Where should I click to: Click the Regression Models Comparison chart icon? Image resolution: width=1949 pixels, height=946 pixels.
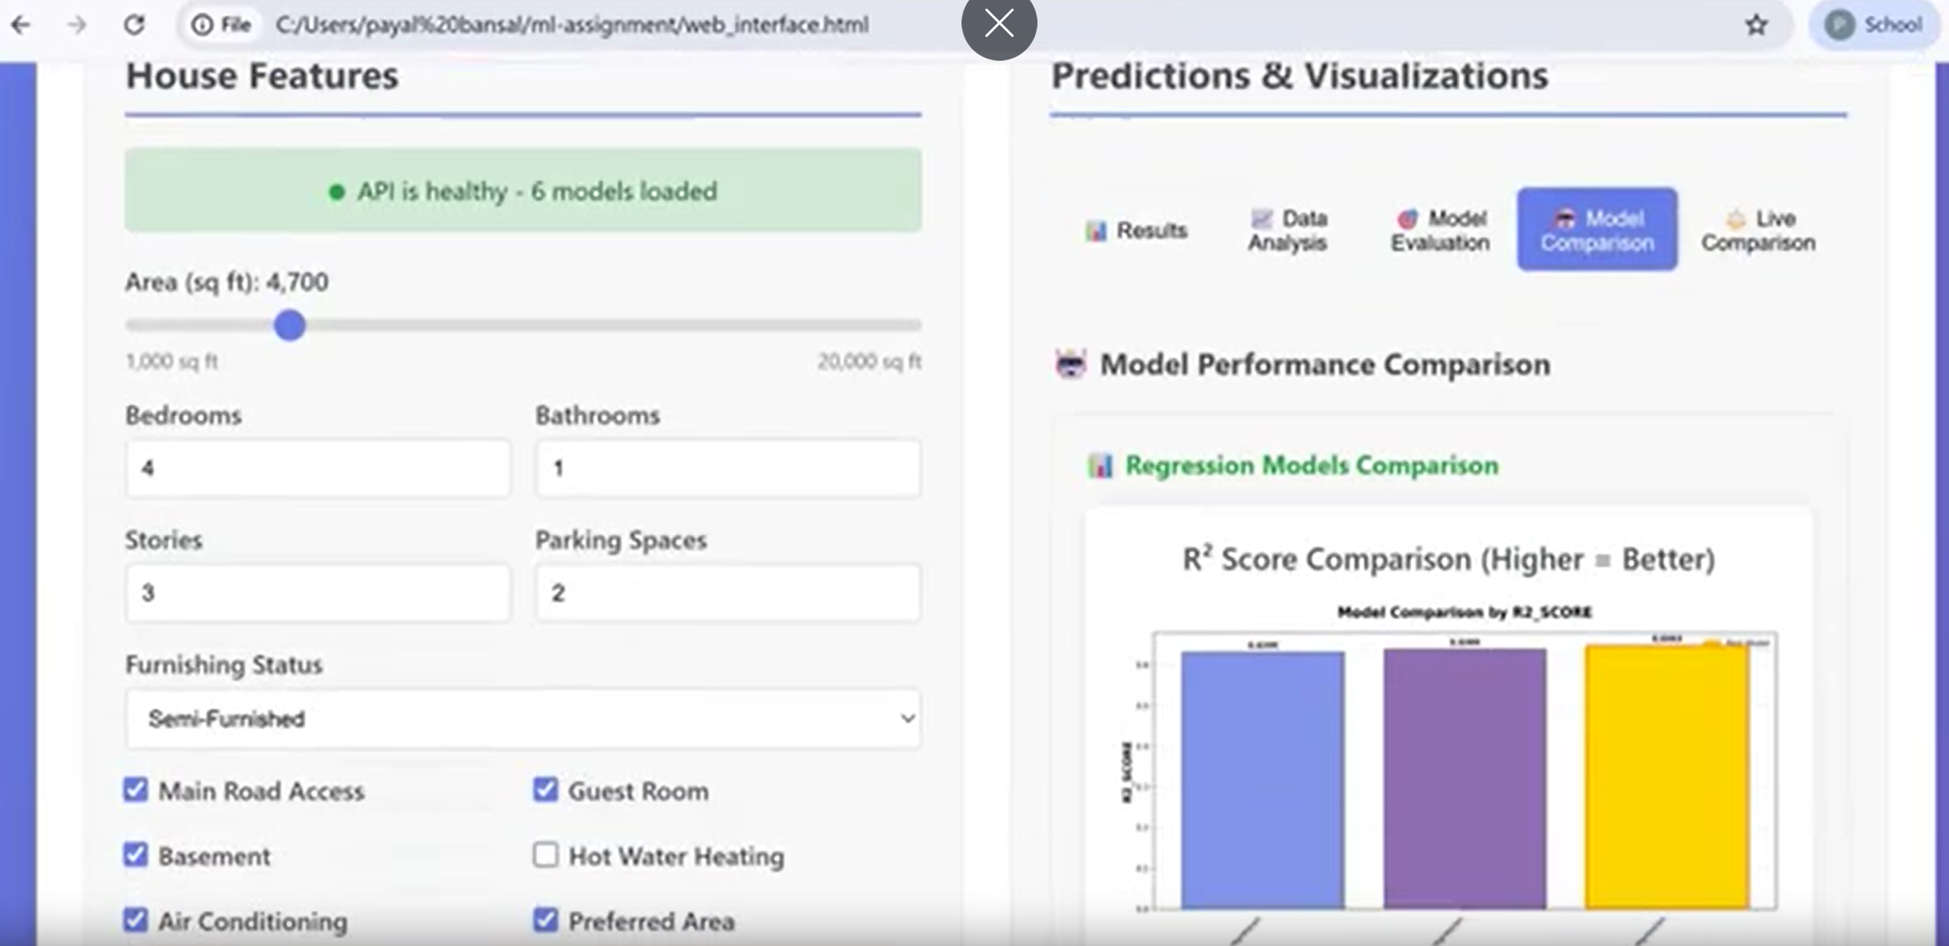1100,466
